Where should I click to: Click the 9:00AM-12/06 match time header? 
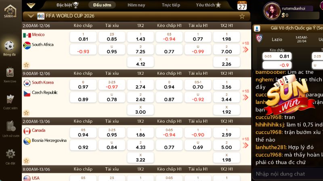[36, 74]
